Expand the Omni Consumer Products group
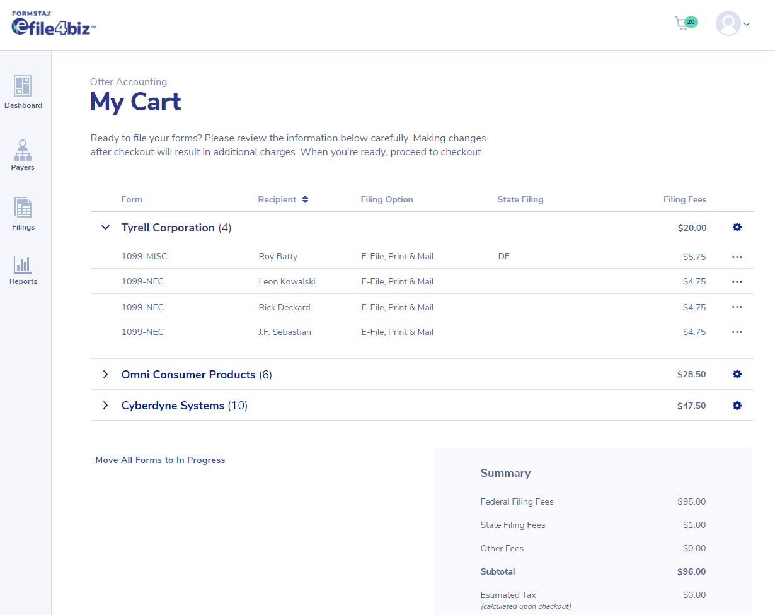The height and width of the screenshot is (615, 775). (x=105, y=375)
